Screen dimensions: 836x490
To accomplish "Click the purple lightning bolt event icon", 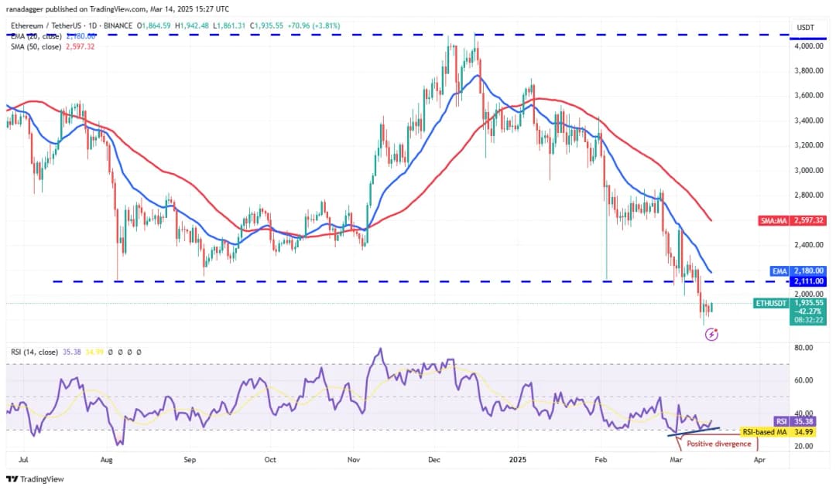I will (712, 334).
